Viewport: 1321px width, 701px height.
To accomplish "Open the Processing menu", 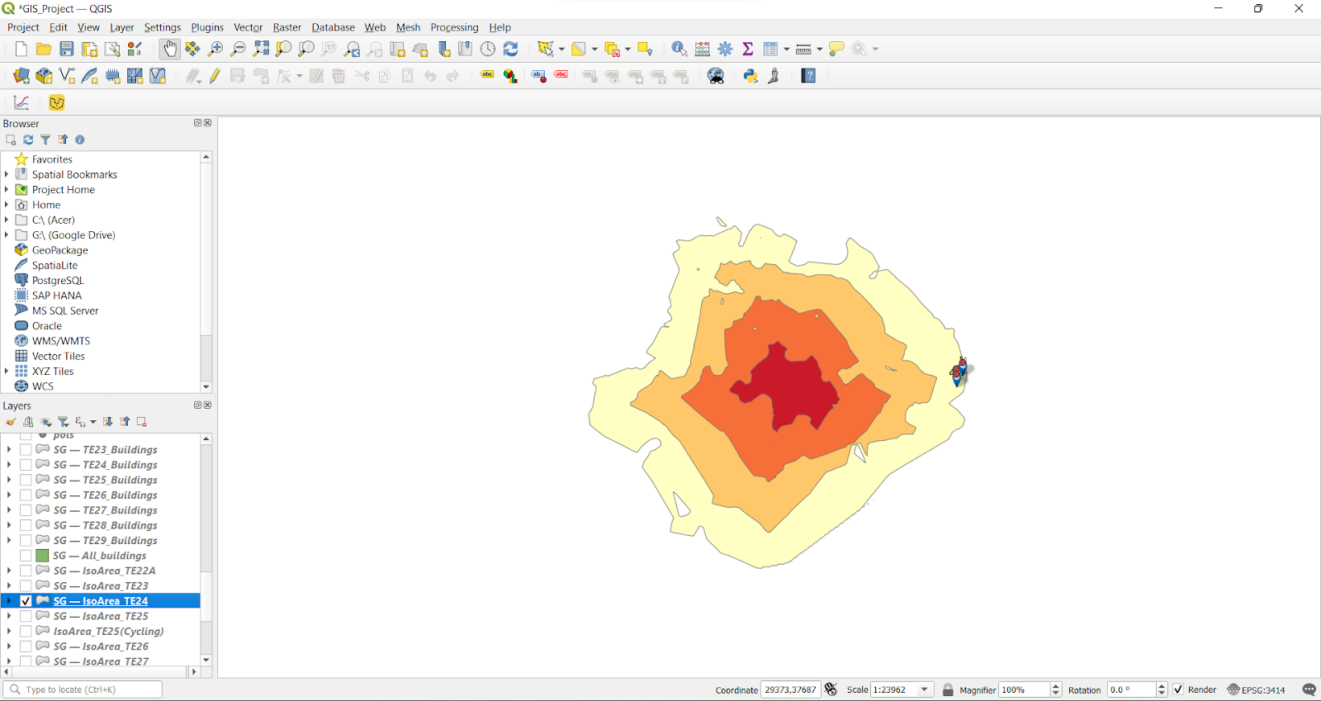I will pyautogui.click(x=454, y=27).
